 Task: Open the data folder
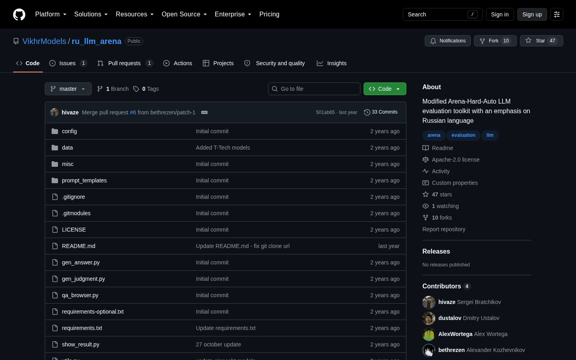pyautogui.click(x=67, y=148)
